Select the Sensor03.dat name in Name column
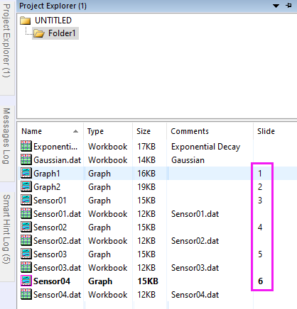 coord(58,268)
